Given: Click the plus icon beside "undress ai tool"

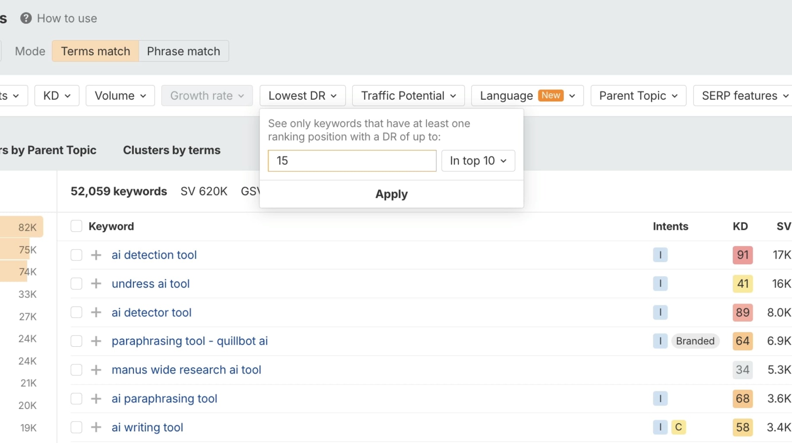Looking at the screenshot, I should click(x=95, y=283).
